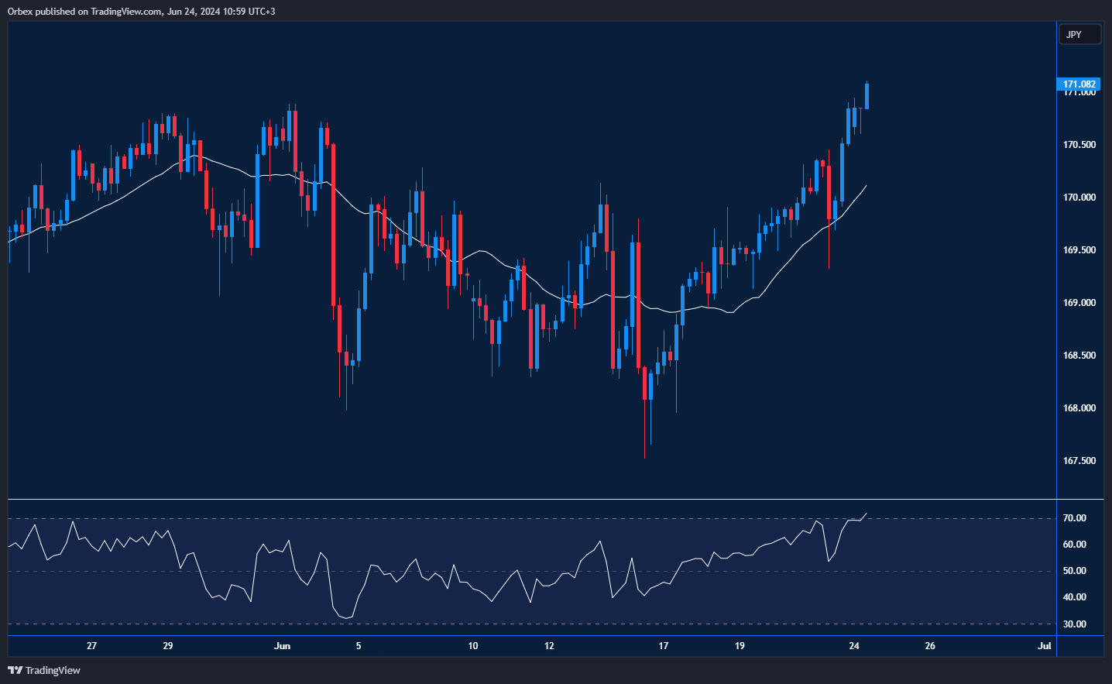
Task: Click the 167.500 price level on scale
Action: click(x=1079, y=461)
